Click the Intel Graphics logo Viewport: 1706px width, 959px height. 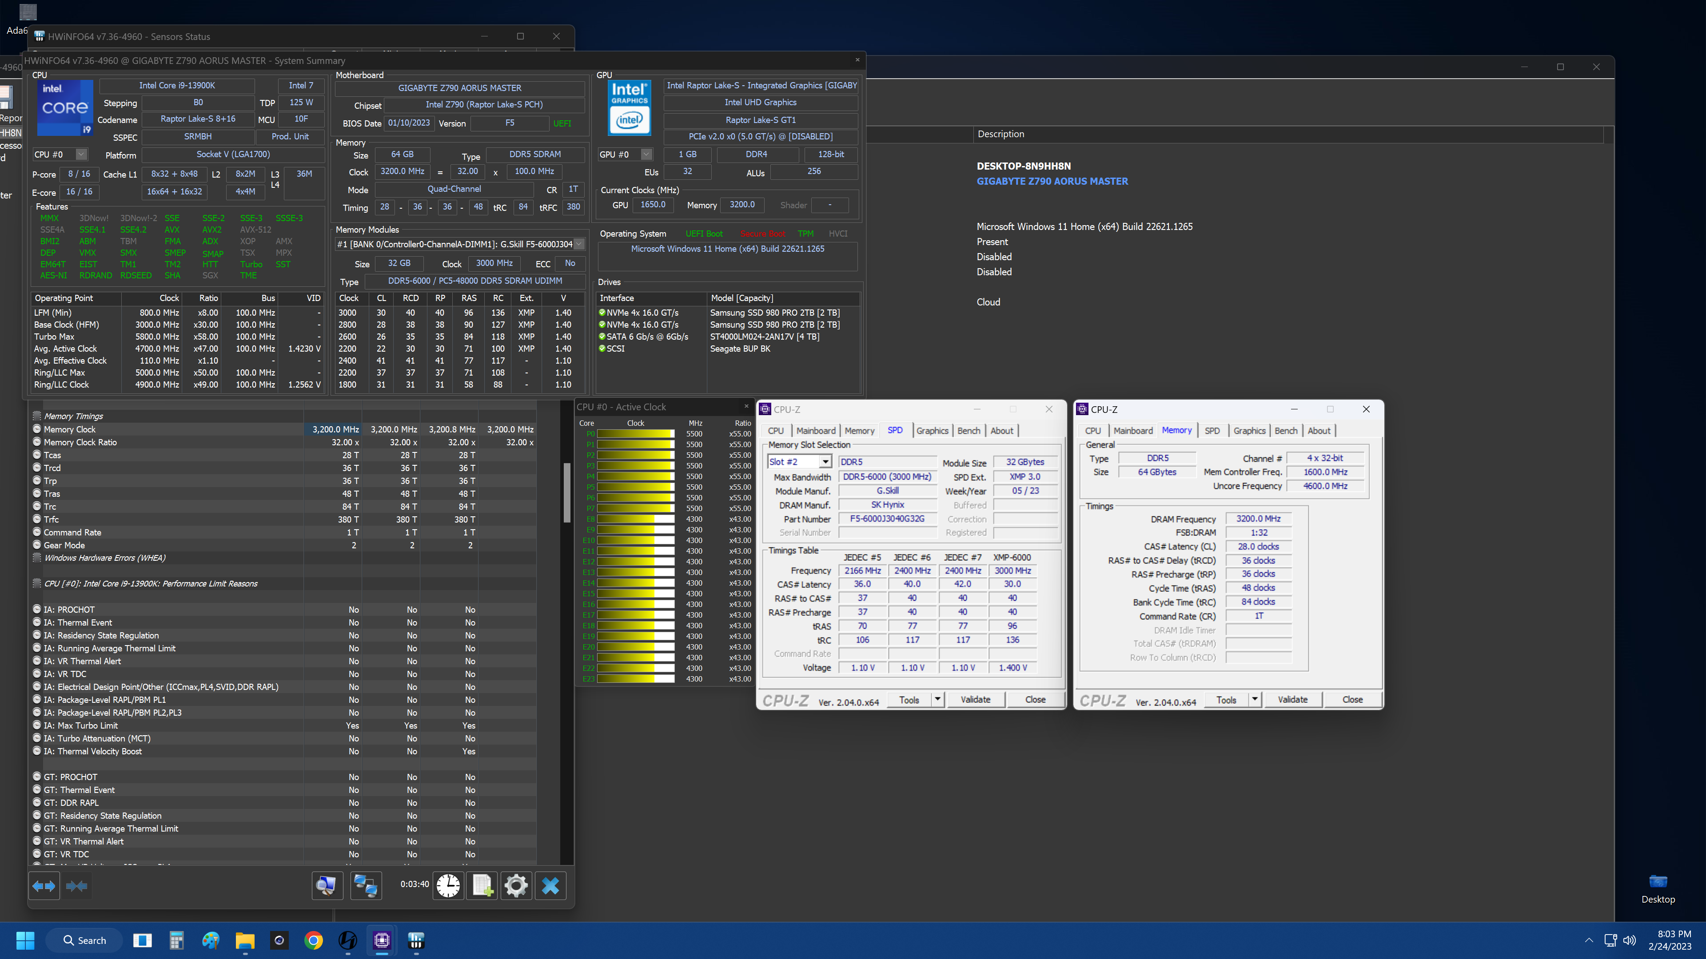pos(629,108)
